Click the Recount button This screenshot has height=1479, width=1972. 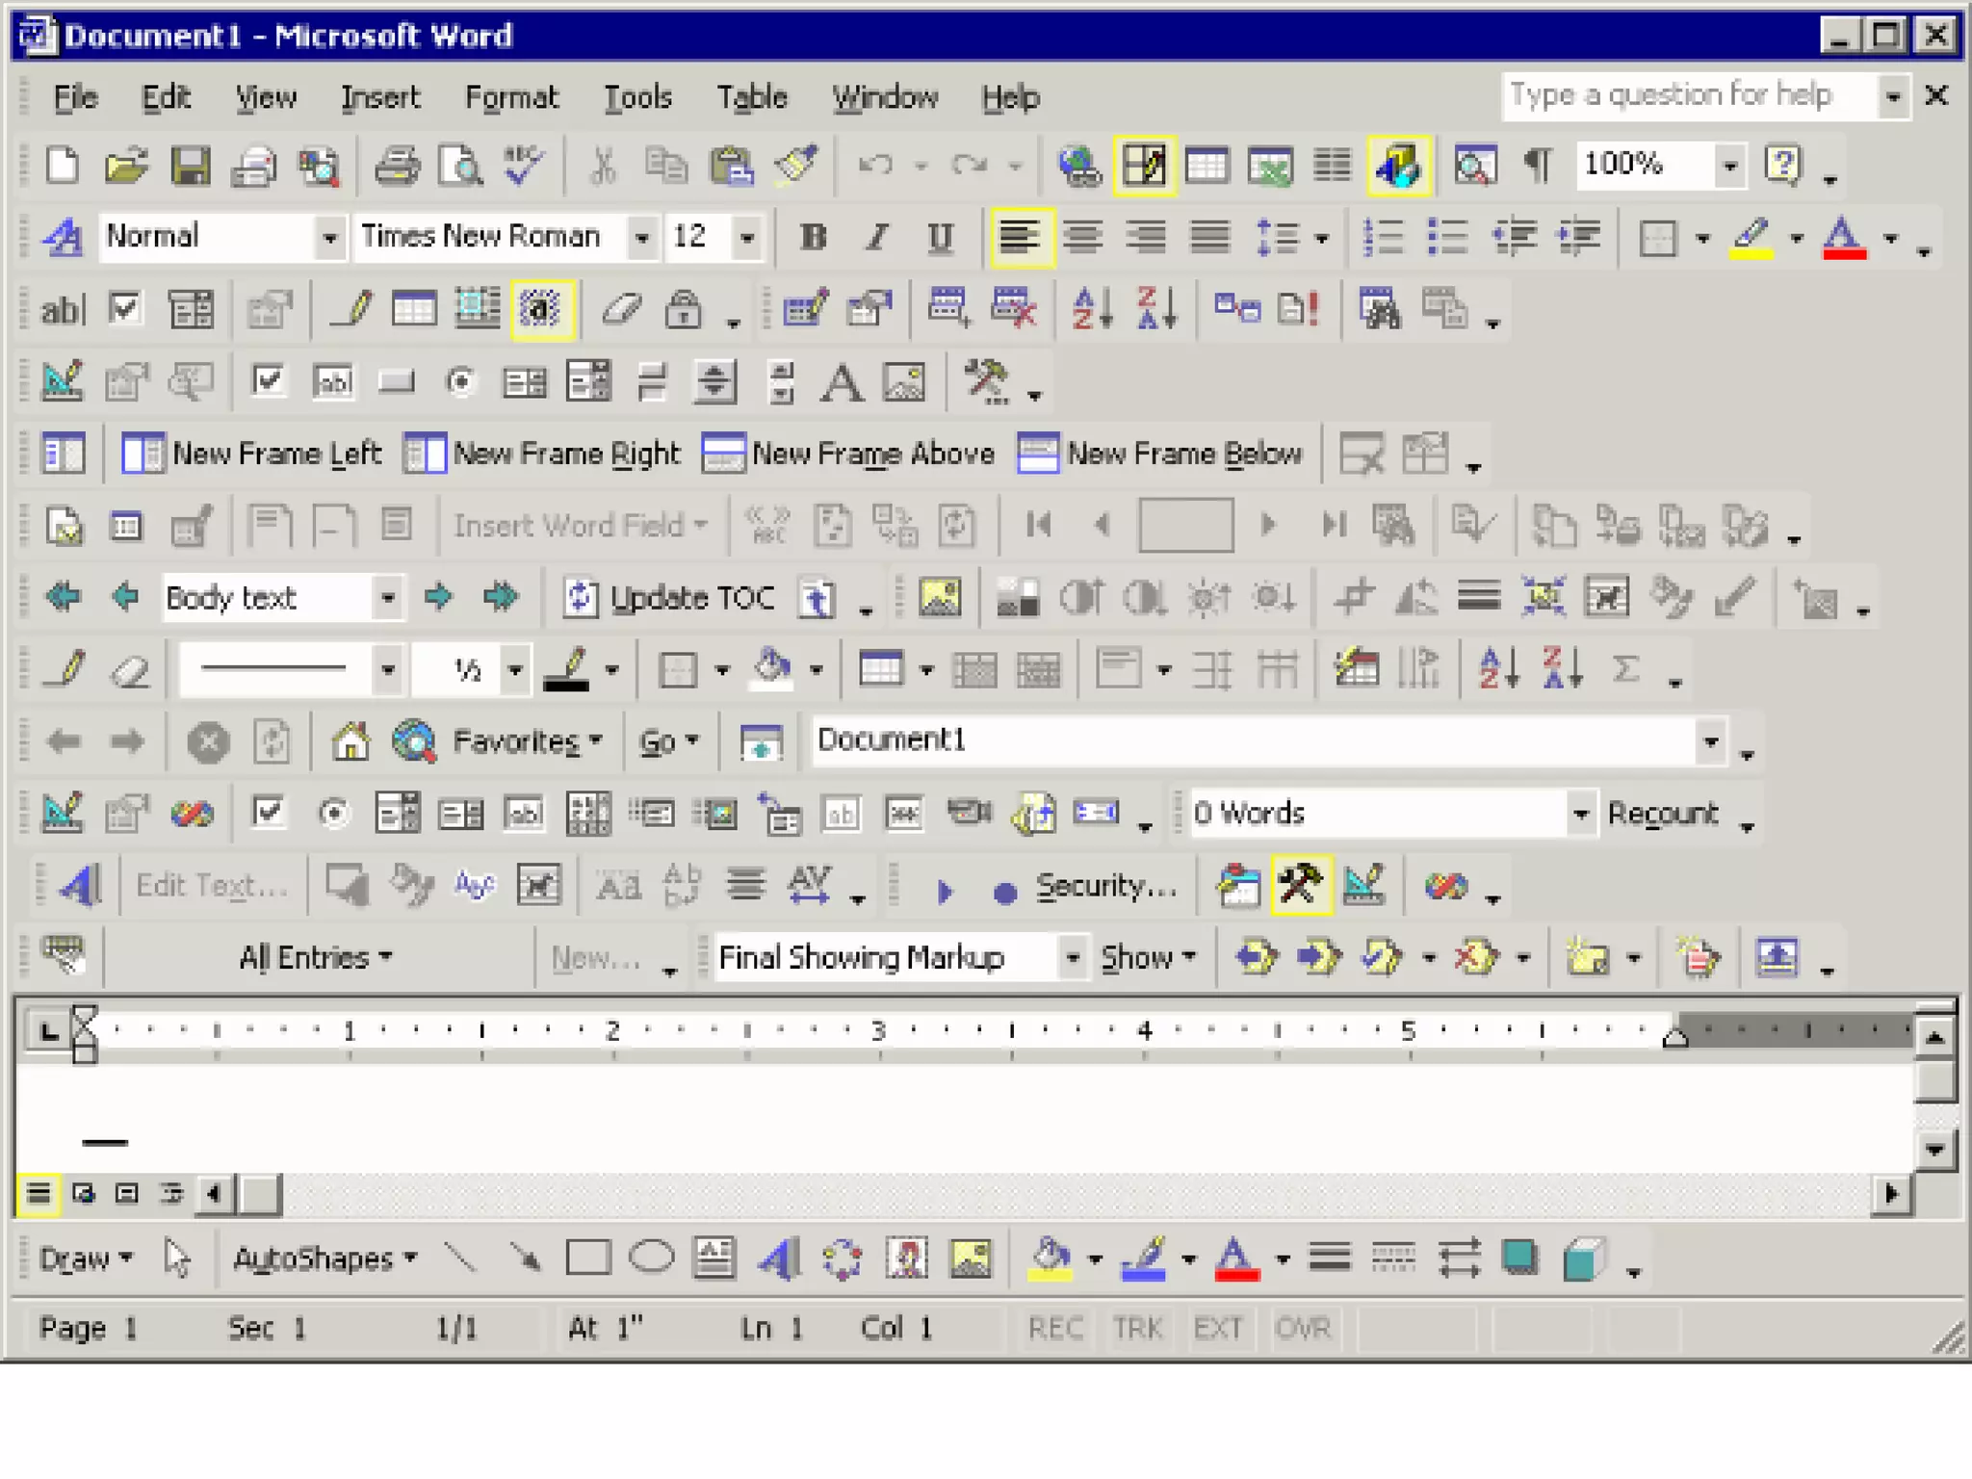pos(1662,814)
